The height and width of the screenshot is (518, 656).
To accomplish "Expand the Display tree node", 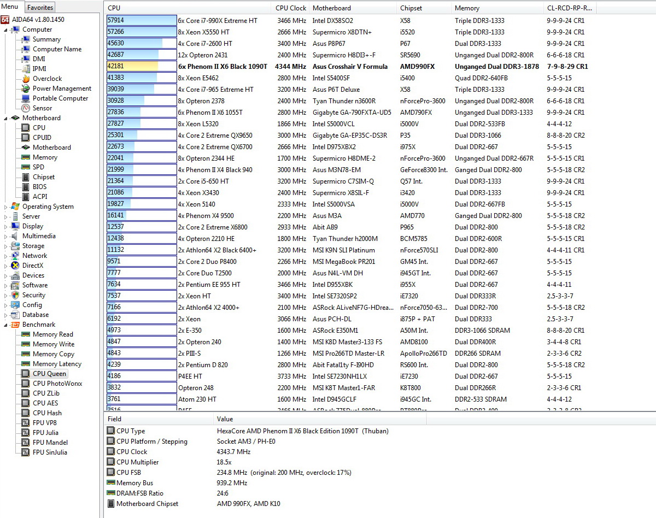I will coord(6,226).
